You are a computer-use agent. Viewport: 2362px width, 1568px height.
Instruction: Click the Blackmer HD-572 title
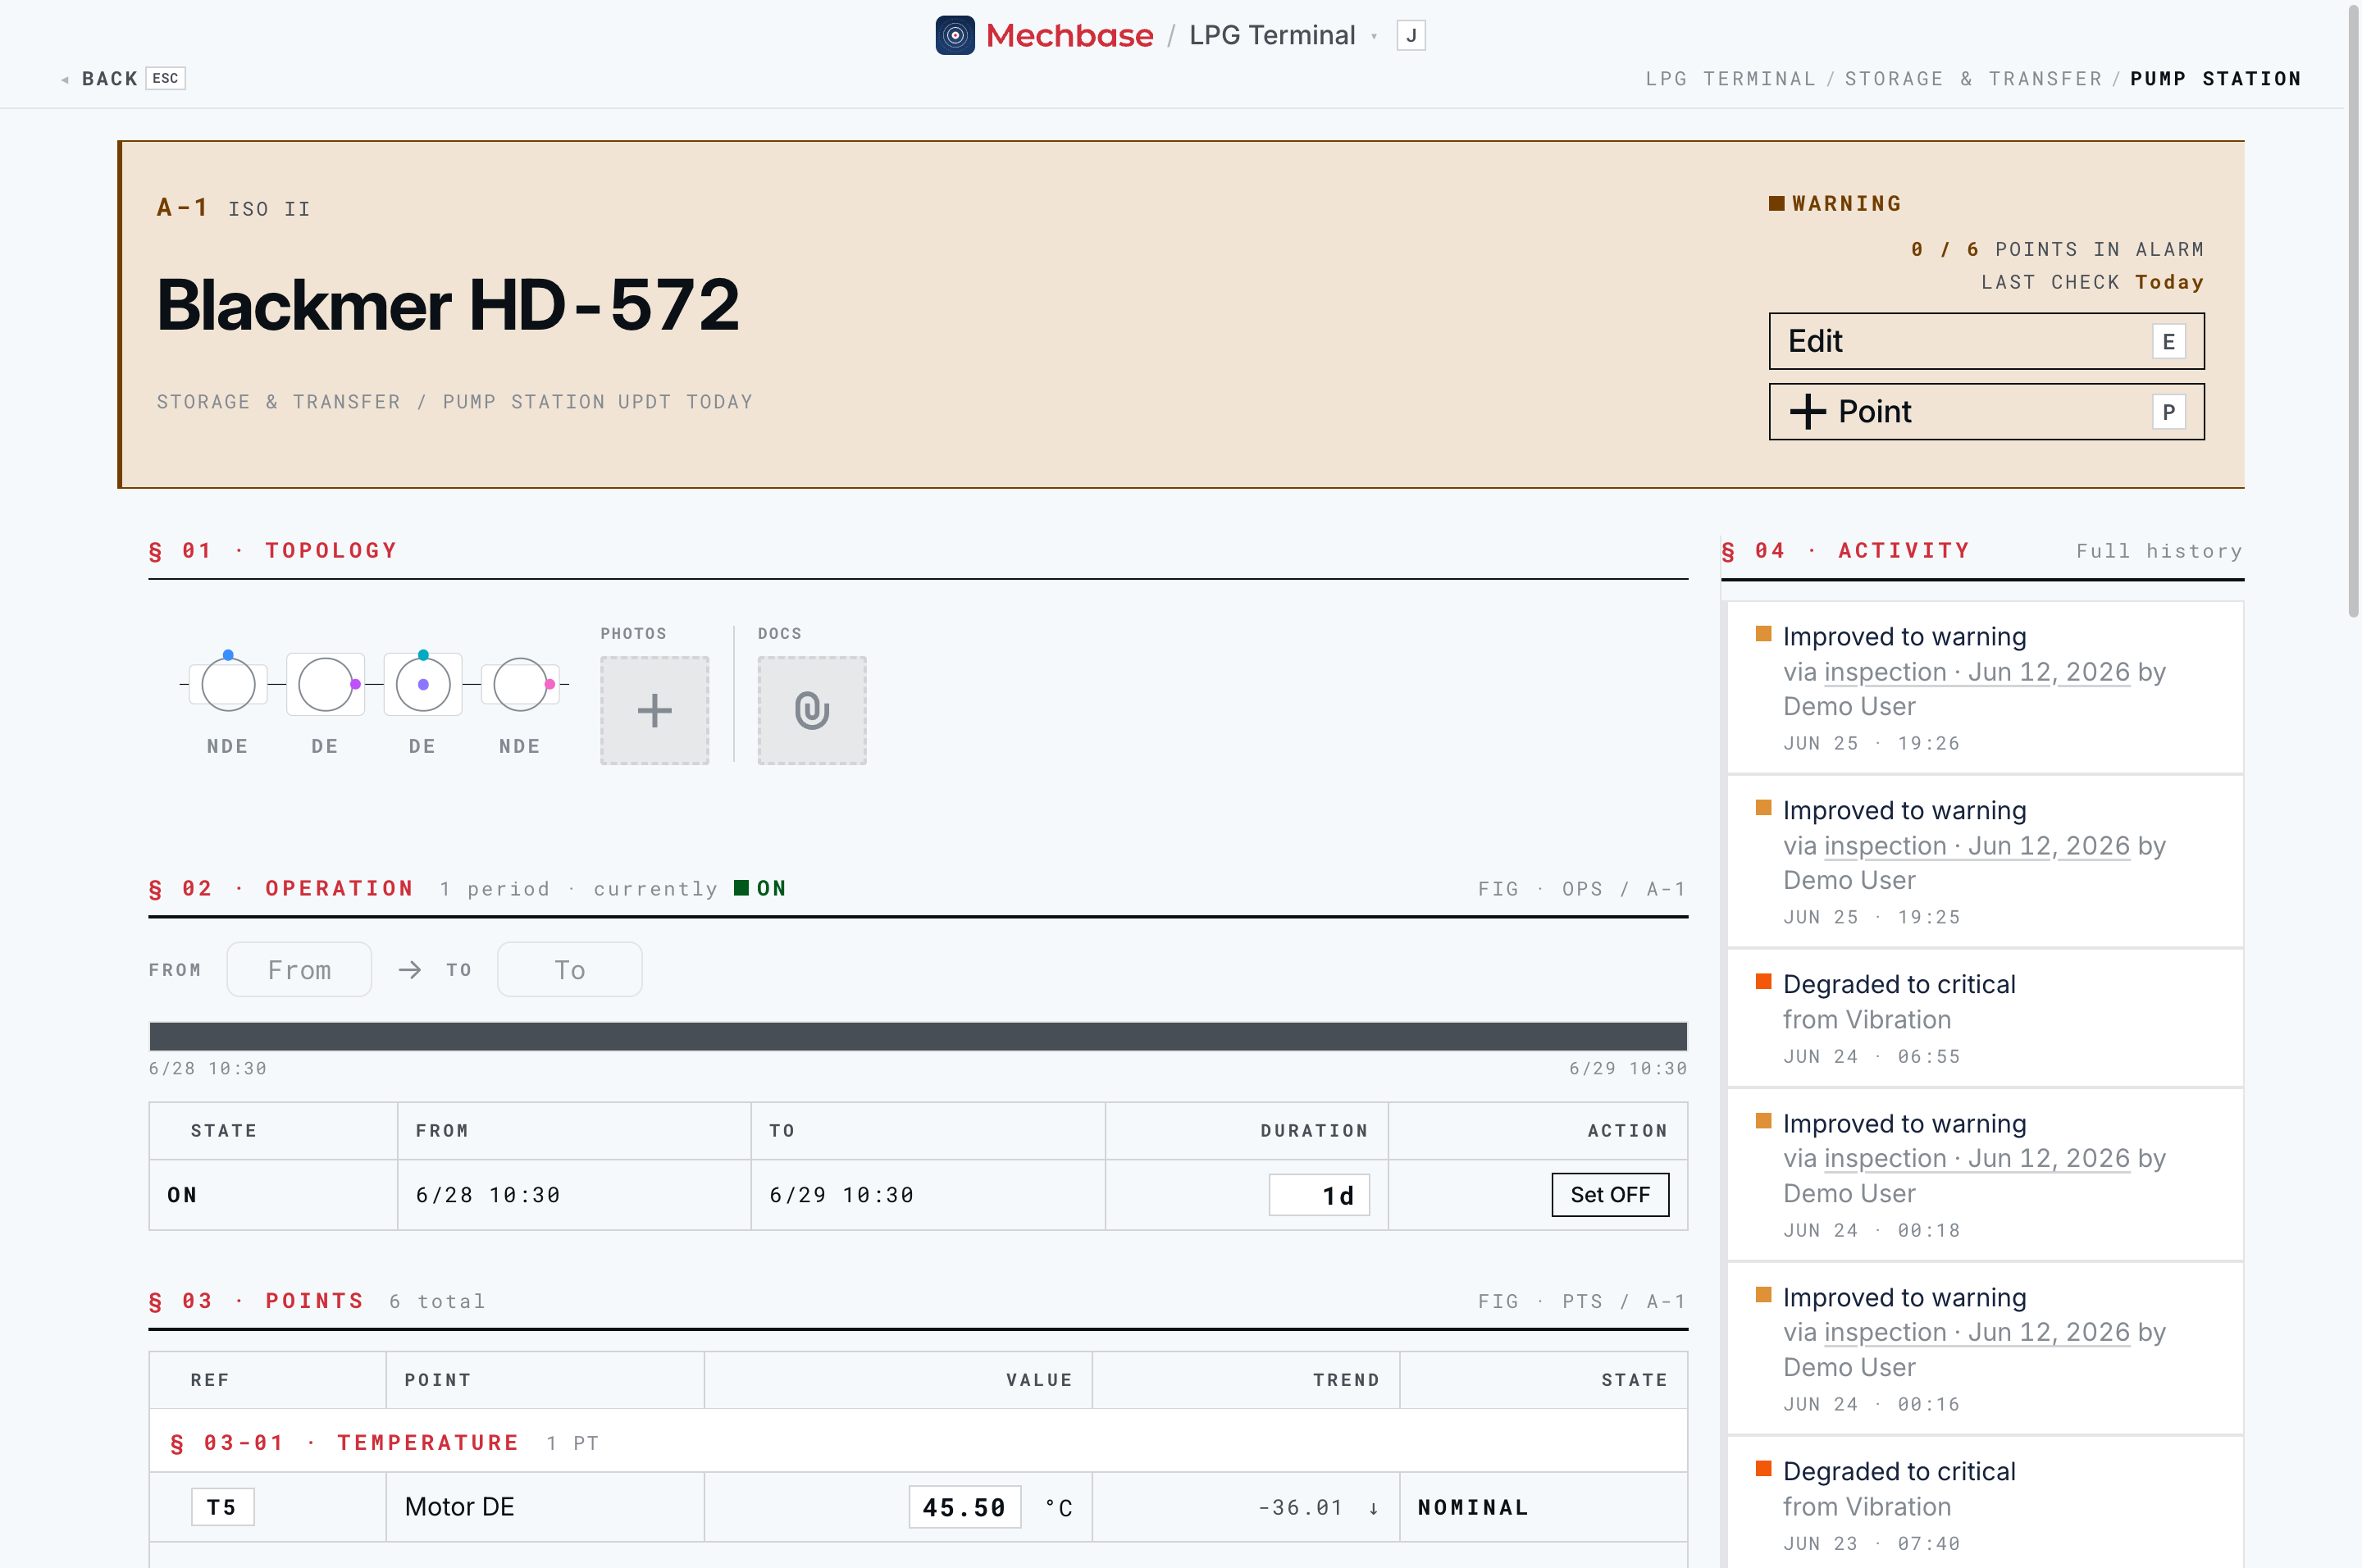(x=448, y=305)
